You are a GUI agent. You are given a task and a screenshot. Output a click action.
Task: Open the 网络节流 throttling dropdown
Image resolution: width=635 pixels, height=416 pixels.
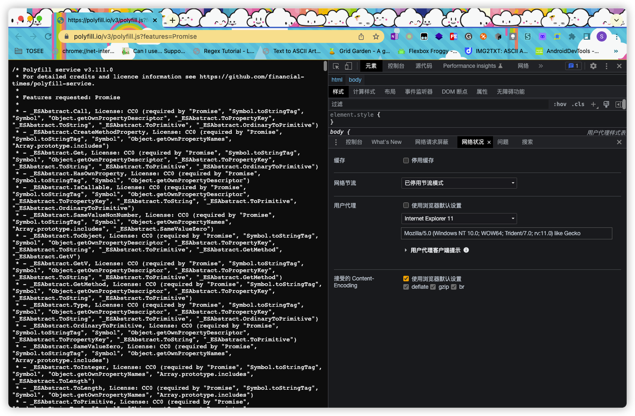[x=459, y=183]
